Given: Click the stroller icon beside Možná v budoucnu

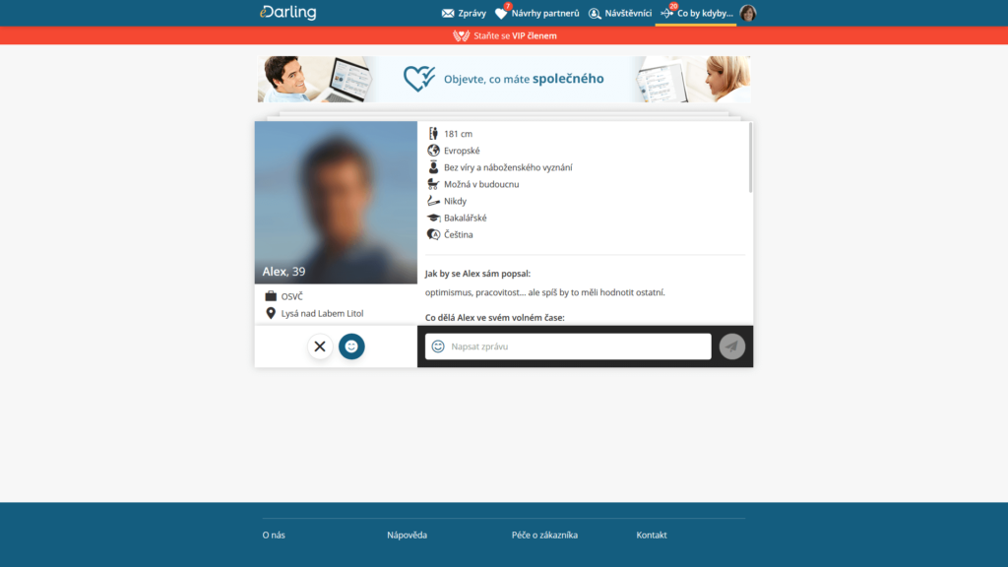Looking at the screenshot, I should (x=433, y=184).
